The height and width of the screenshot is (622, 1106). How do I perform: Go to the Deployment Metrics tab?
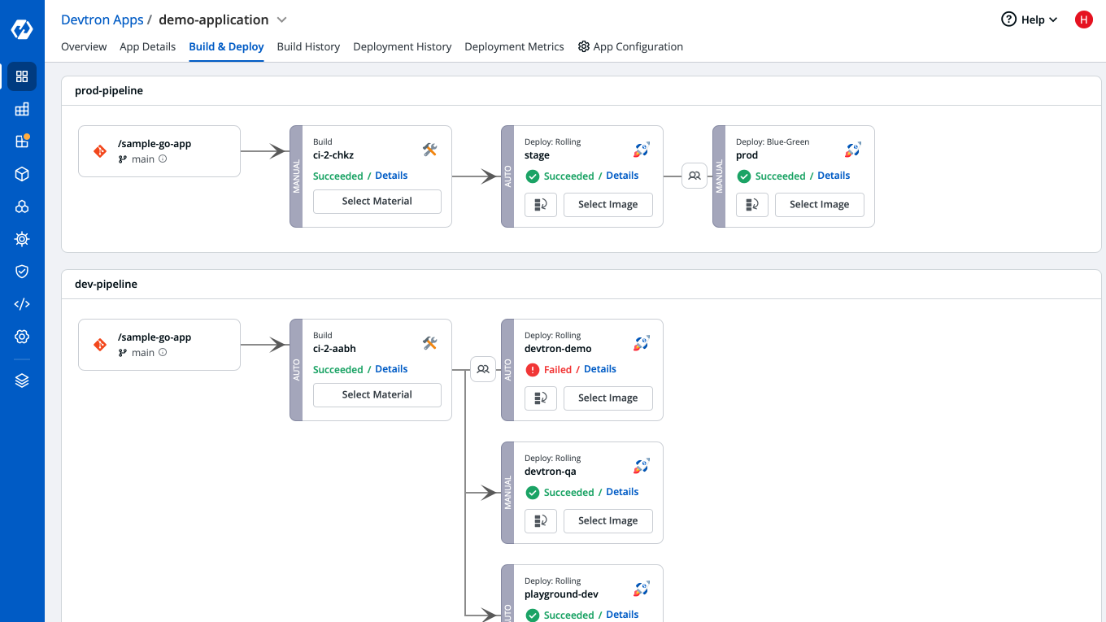pos(514,47)
